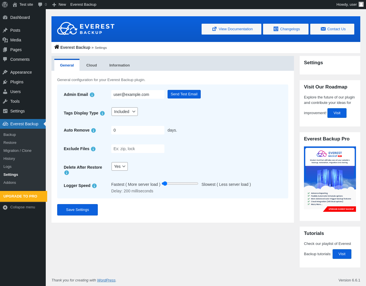Screen dimensions: 366x286
Task: Click the Exclude Files input field
Action: click(x=138, y=149)
